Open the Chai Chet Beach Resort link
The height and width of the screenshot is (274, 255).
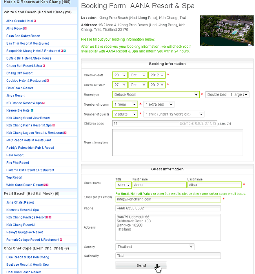(x=24, y=272)
